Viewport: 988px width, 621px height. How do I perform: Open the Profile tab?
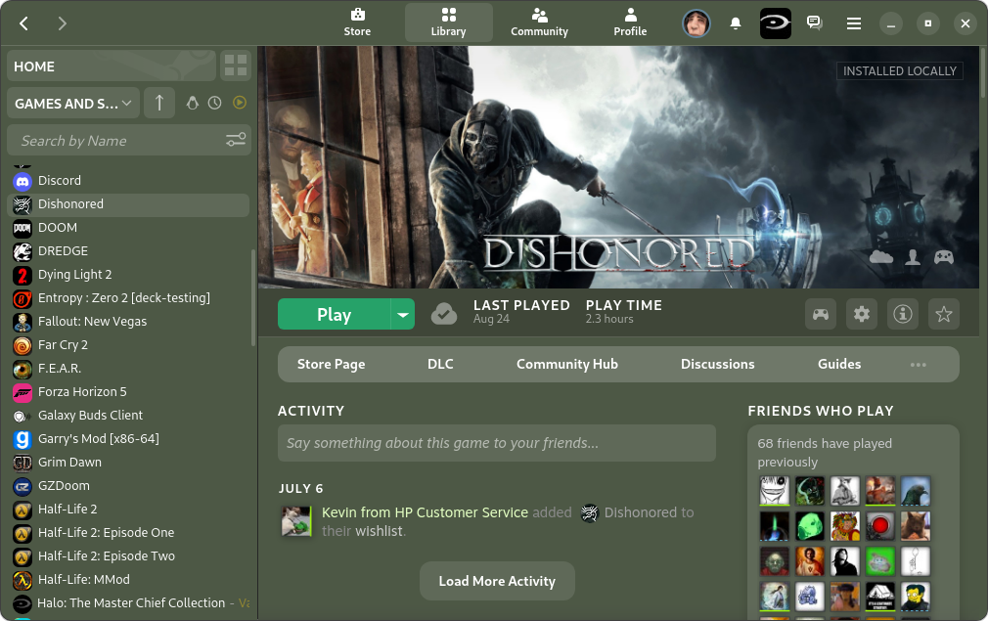click(630, 22)
